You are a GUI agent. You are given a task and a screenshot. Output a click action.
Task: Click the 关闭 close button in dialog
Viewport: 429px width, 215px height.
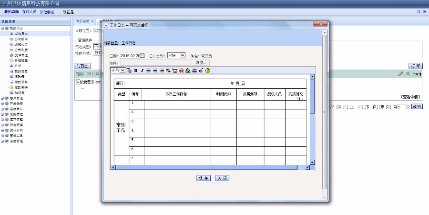222,178
